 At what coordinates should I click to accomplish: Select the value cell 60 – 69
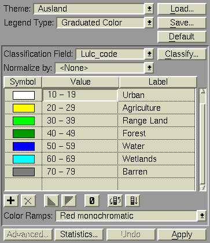click(80, 159)
